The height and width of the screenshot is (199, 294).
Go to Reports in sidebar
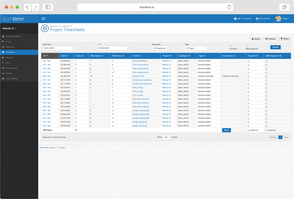coord(19,73)
